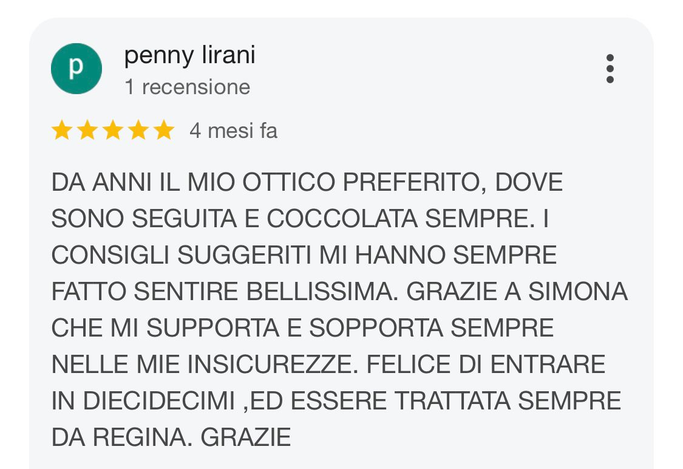Click the fifth rating star
Screen dimensions: 683x469
tap(163, 131)
